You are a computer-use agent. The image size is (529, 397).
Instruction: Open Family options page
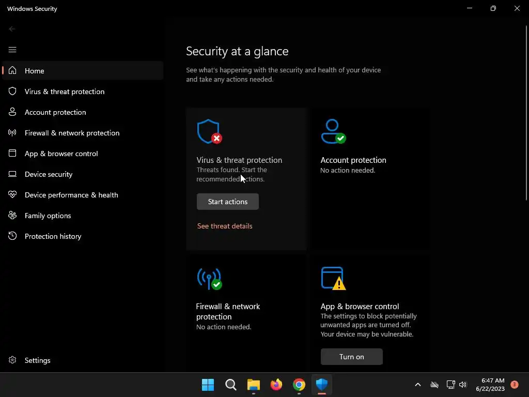coord(83,216)
